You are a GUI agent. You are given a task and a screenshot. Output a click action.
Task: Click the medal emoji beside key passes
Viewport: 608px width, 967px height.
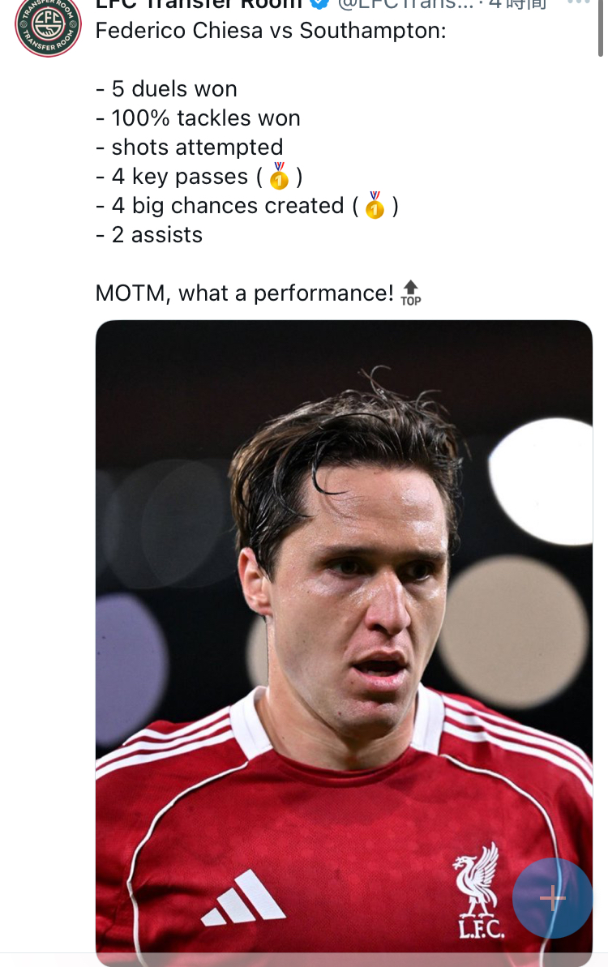pyautogui.click(x=280, y=176)
